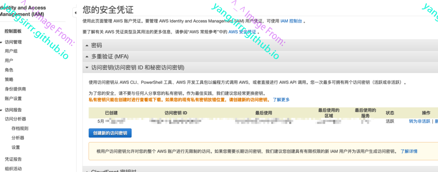Open 访问分析器 in the sidebar
The width and height of the screenshot is (438, 172).
pyautogui.click(x=15, y=119)
